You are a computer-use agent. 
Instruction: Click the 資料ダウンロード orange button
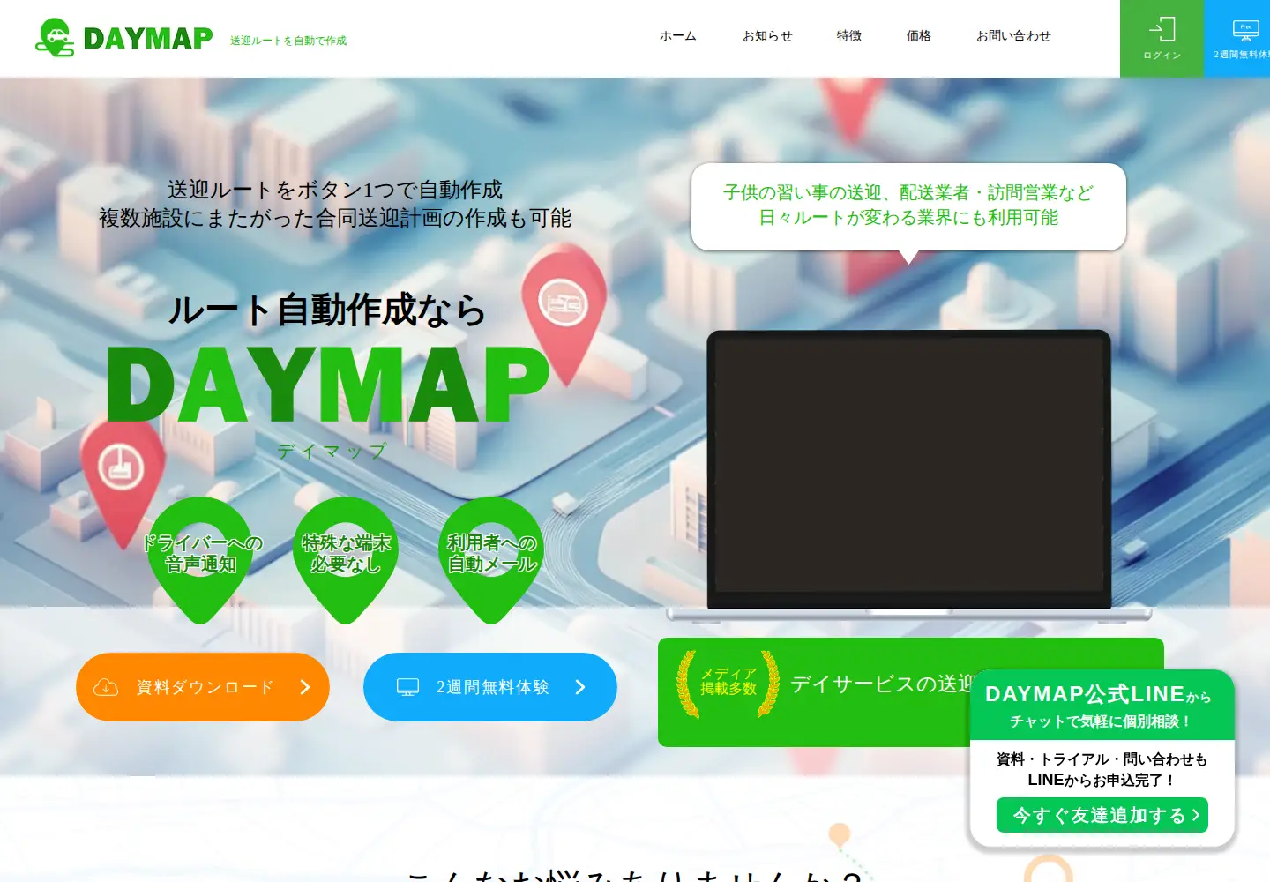coord(203,687)
